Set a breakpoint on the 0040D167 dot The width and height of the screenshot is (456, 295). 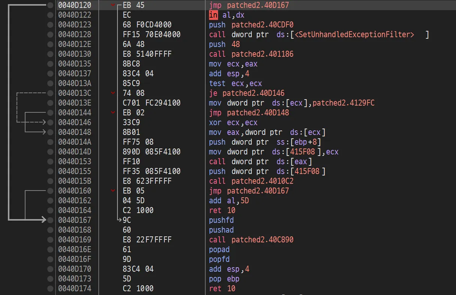[50, 220]
